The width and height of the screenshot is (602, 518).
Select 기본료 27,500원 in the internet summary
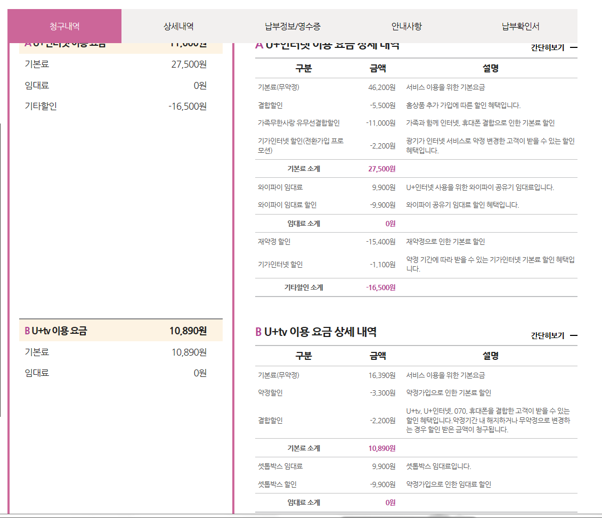[116, 64]
